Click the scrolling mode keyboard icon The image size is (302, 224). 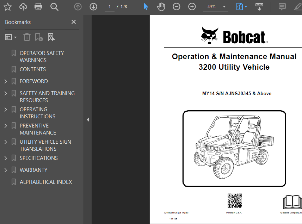pos(259,7)
